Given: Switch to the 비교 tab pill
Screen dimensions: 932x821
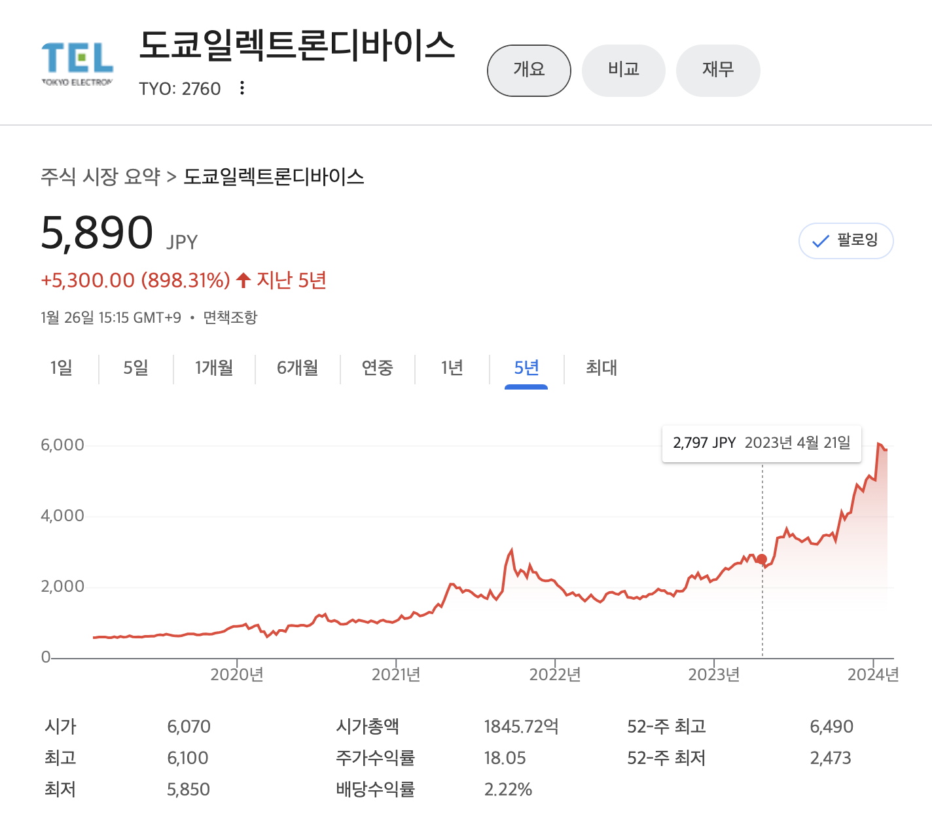Looking at the screenshot, I should 624,70.
